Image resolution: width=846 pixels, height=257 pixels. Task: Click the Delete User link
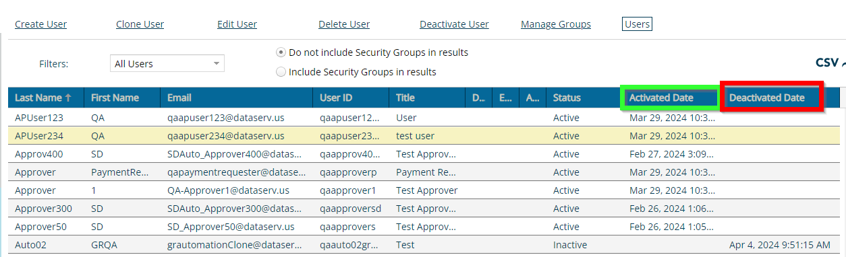344,24
